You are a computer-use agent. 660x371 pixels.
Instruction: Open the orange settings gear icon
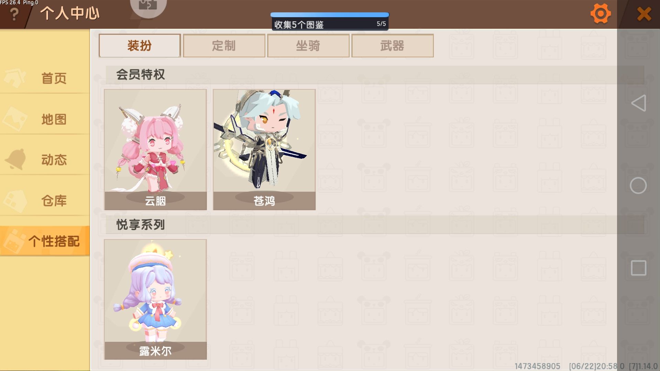pos(601,14)
